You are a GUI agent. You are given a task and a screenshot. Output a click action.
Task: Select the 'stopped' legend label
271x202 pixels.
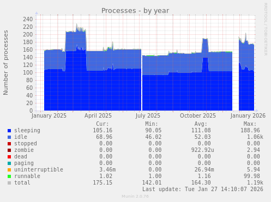(x=26, y=144)
